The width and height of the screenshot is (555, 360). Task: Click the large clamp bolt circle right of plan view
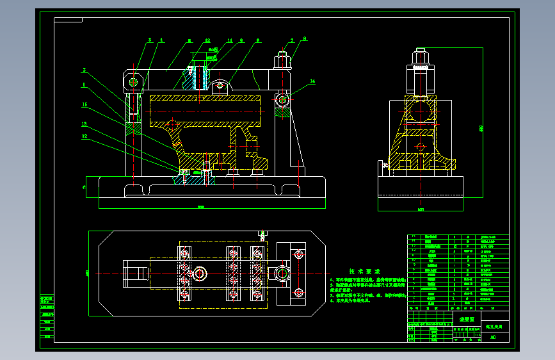click(x=282, y=274)
